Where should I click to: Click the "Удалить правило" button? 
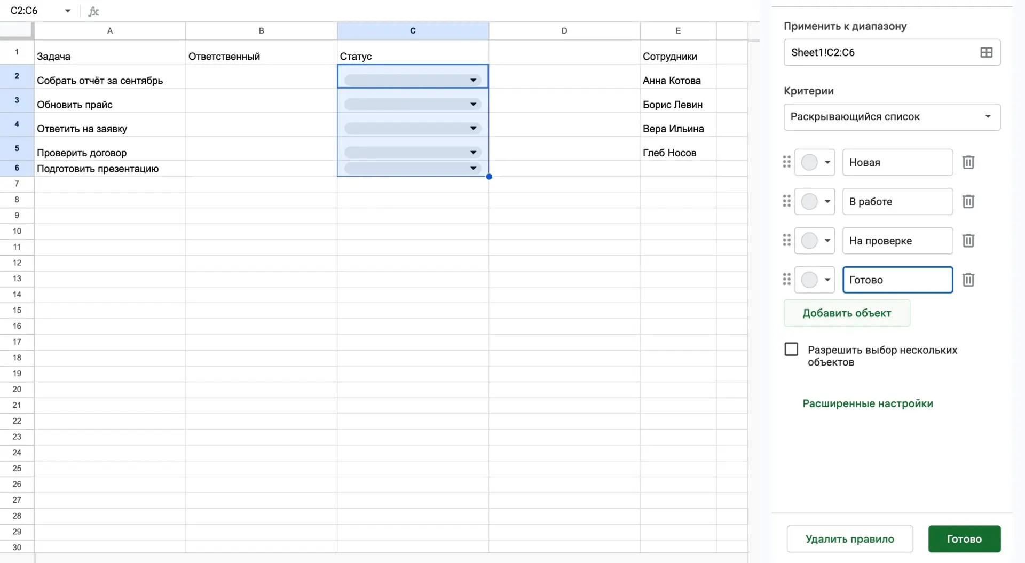[x=850, y=539]
